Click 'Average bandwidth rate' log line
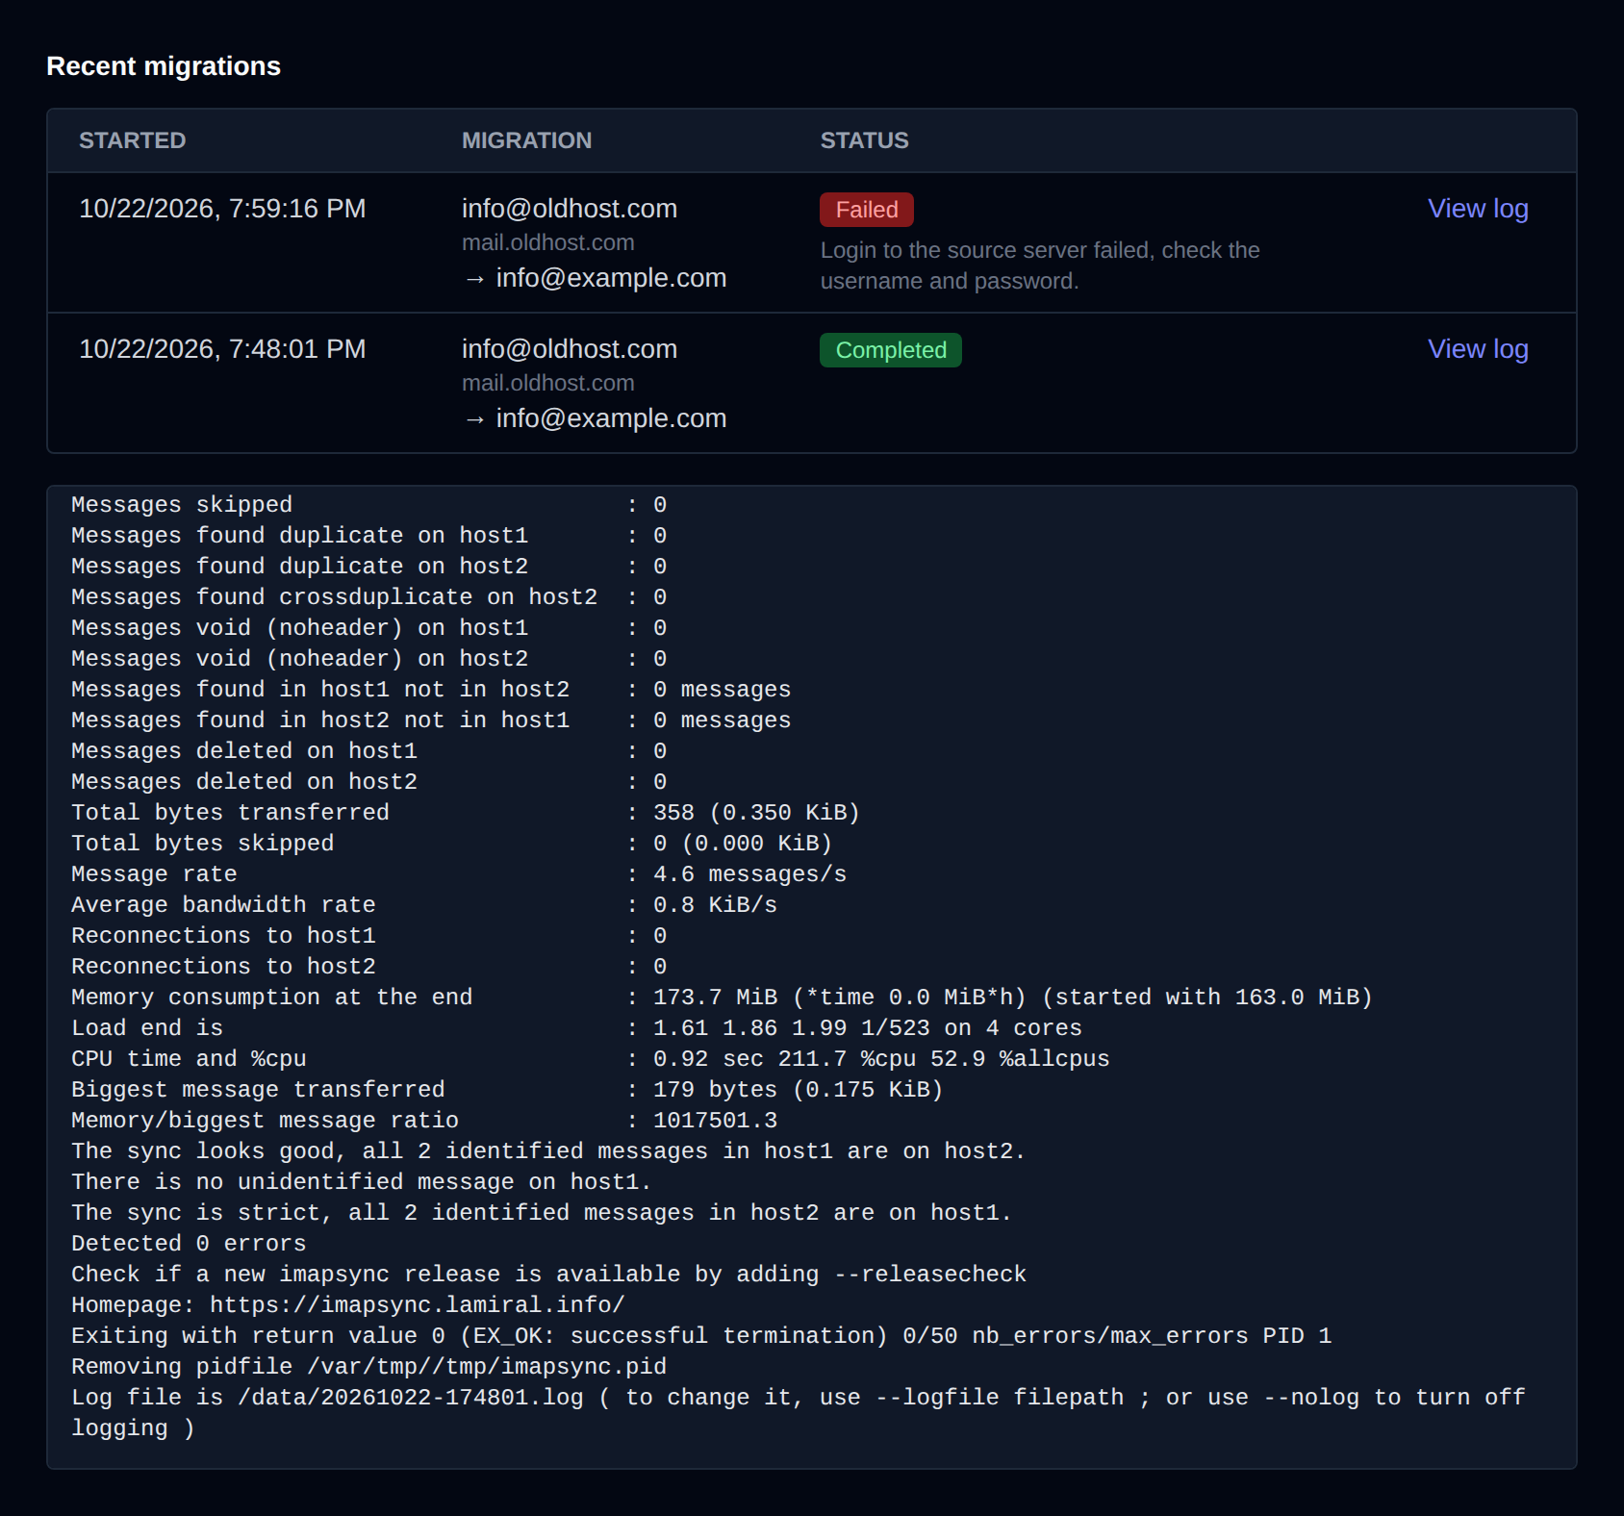1624x1516 pixels. pos(424,905)
